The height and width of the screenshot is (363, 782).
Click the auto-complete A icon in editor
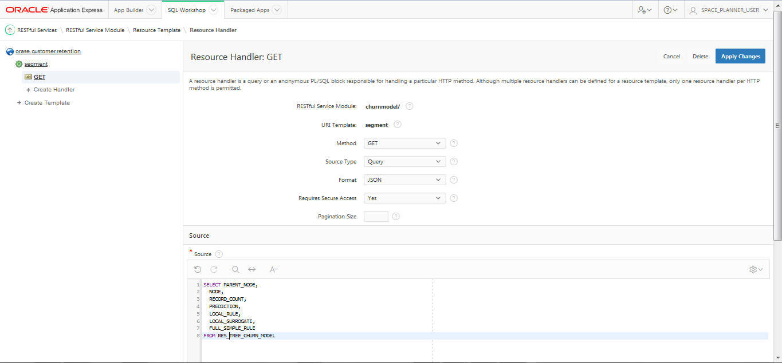click(273, 269)
